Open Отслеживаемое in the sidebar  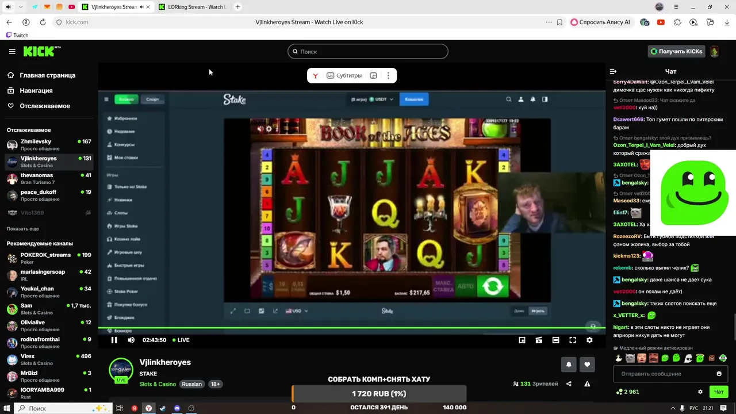click(x=44, y=106)
